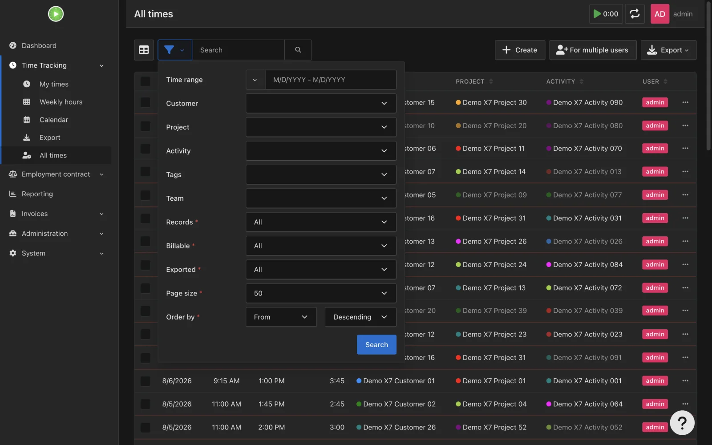712x445 pixels.
Task: Check row with Demo X7 Project 39
Action: pyautogui.click(x=145, y=311)
